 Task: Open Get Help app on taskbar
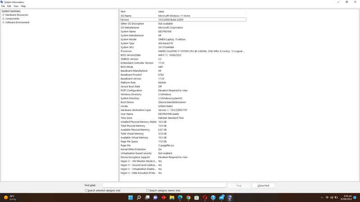coord(213,198)
